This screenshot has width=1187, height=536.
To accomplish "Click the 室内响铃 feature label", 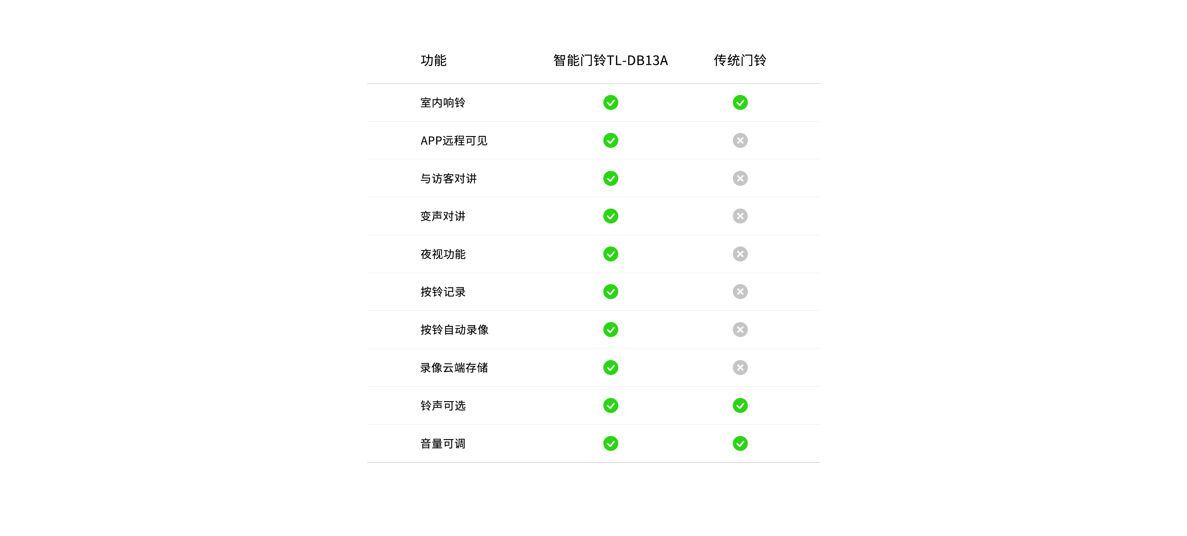I will 443,102.
